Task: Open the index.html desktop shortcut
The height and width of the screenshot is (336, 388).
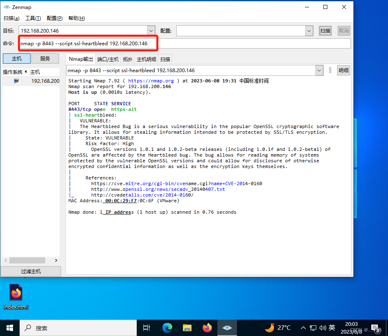Action: 15,294
